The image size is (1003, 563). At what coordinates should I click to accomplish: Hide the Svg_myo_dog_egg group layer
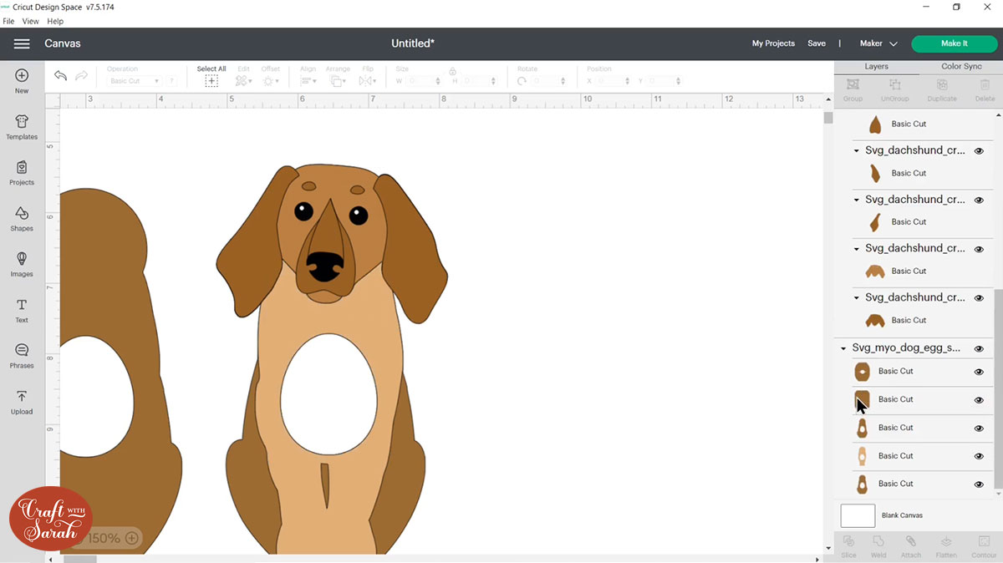click(x=979, y=348)
